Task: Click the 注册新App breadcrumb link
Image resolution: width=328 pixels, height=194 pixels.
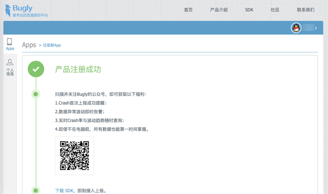Action: pos(52,45)
